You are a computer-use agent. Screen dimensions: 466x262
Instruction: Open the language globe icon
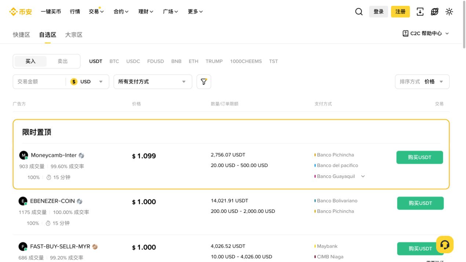(434, 12)
